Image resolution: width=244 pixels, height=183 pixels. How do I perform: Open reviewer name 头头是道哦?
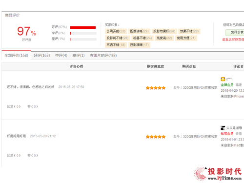[234, 128]
